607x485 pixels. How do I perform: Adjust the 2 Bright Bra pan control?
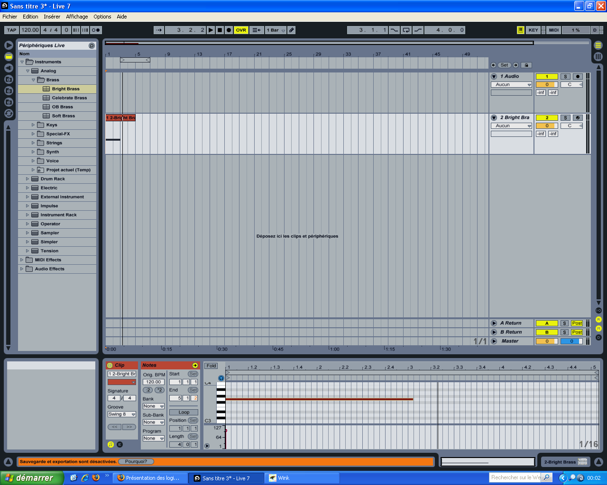571,126
